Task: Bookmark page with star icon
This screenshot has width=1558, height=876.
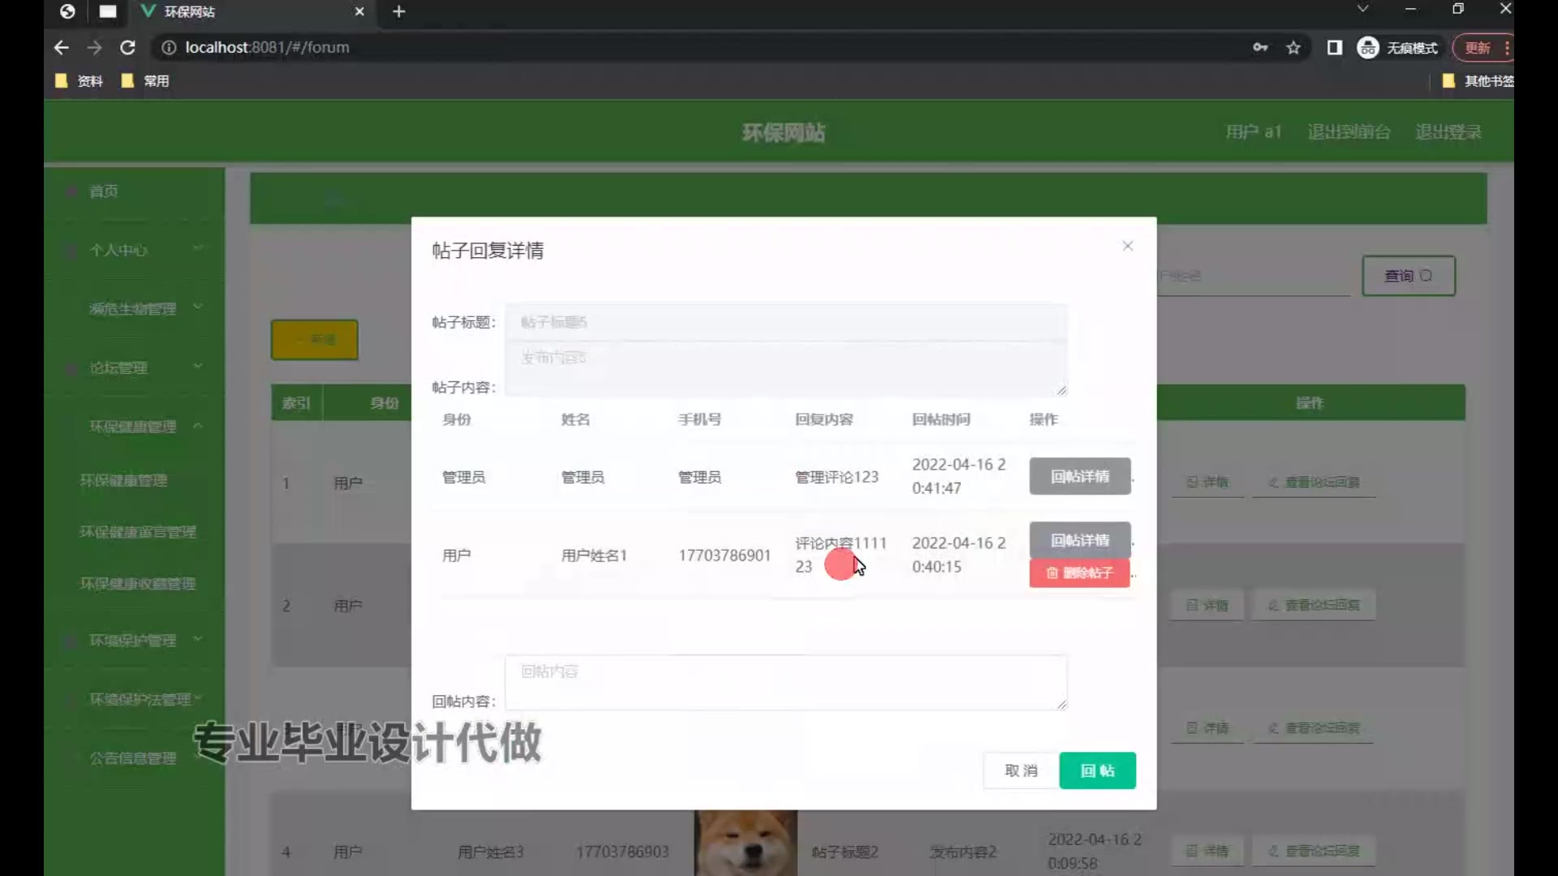Action: (1293, 48)
